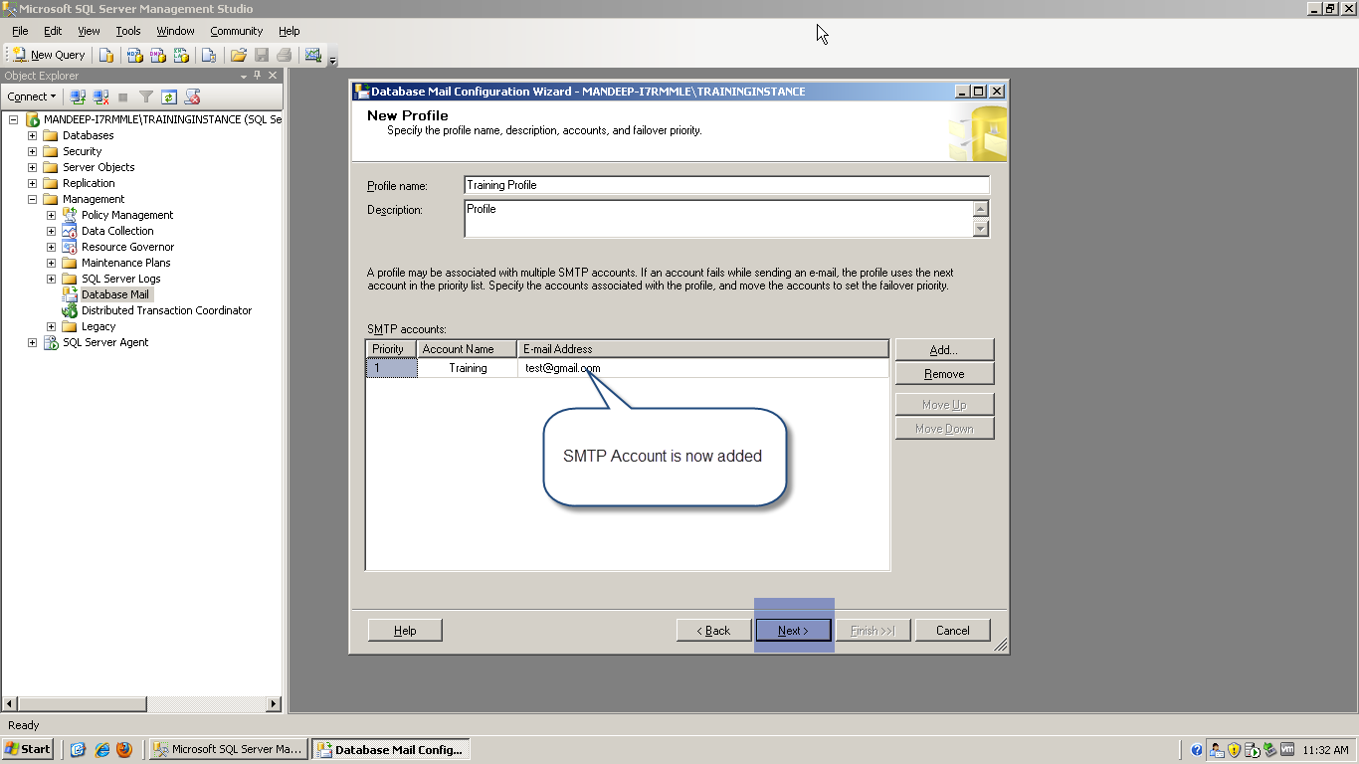The image size is (1359, 764).
Task: Click the Open File folder icon
Action: [x=239, y=55]
